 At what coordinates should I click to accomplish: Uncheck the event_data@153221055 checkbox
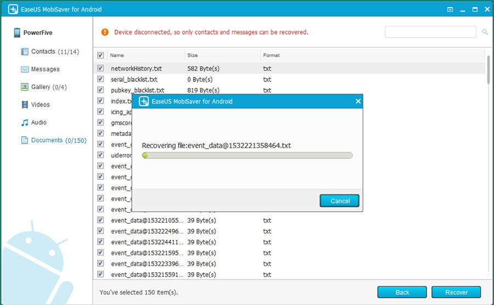[x=100, y=220]
